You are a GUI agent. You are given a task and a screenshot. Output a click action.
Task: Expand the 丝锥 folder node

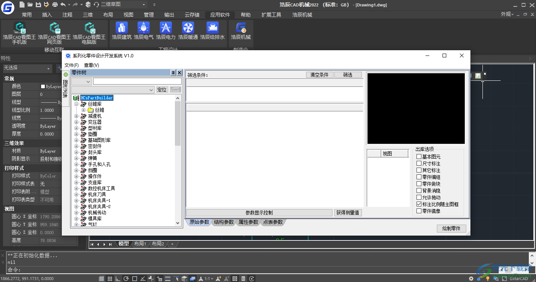coord(83,110)
